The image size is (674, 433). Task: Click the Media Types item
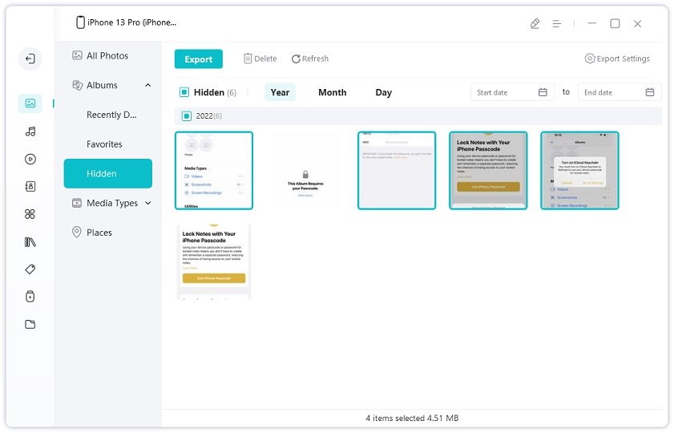point(112,203)
